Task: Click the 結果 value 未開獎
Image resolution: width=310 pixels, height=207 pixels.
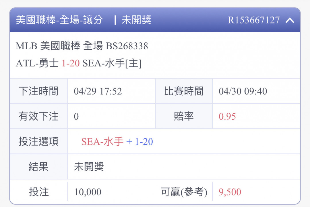Action: pos(89,167)
